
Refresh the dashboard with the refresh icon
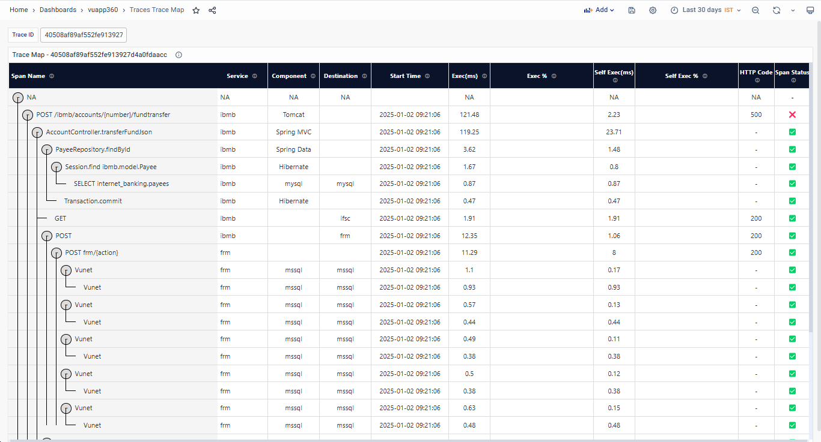777,10
